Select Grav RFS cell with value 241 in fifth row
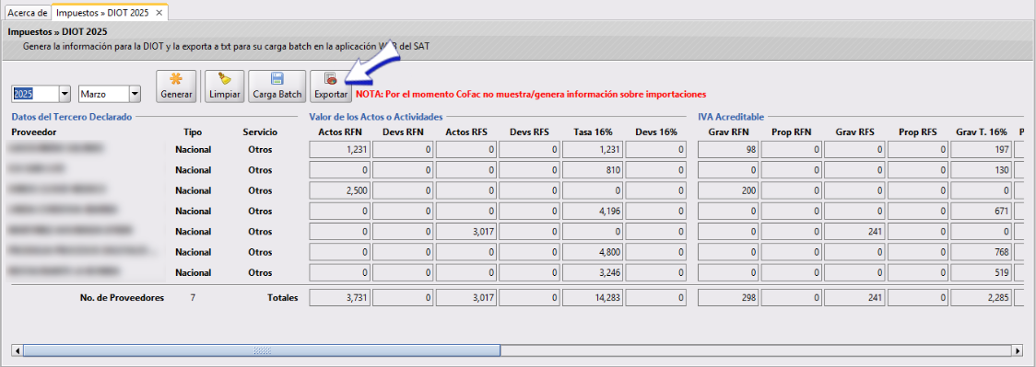This screenshot has width=1036, height=367. click(x=855, y=231)
